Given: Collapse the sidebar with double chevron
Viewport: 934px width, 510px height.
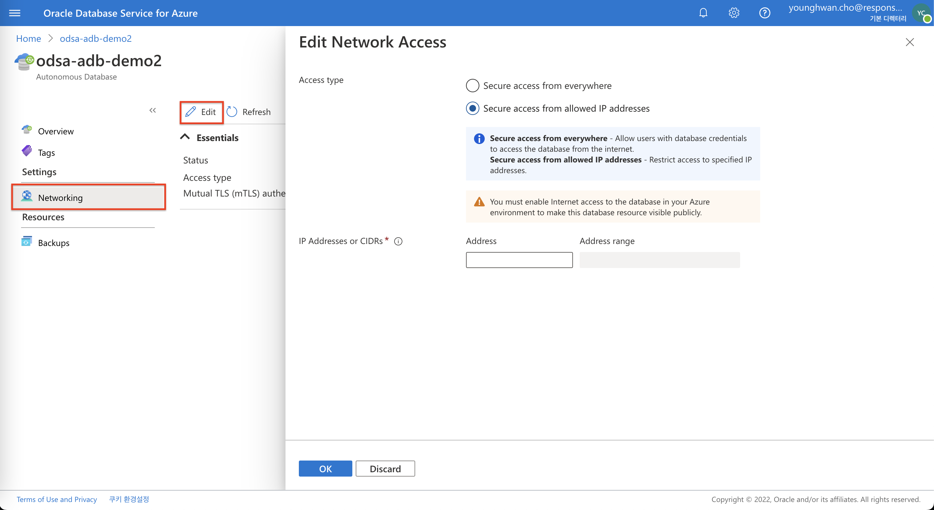Looking at the screenshot, I should coord(153,110).
